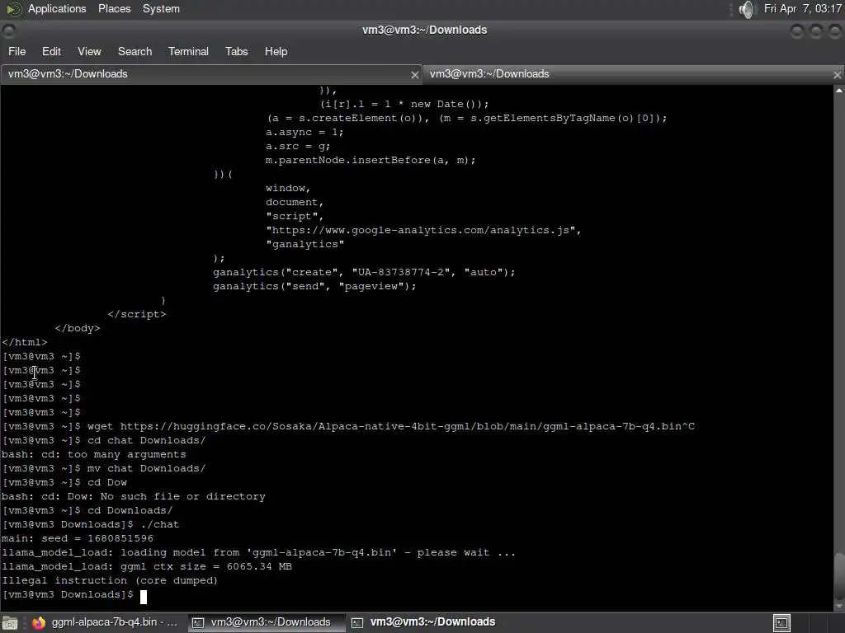Click the show desktop icon in bottom panel
The height and width of the screenshot is (633, 845).
tap(10, 623)
